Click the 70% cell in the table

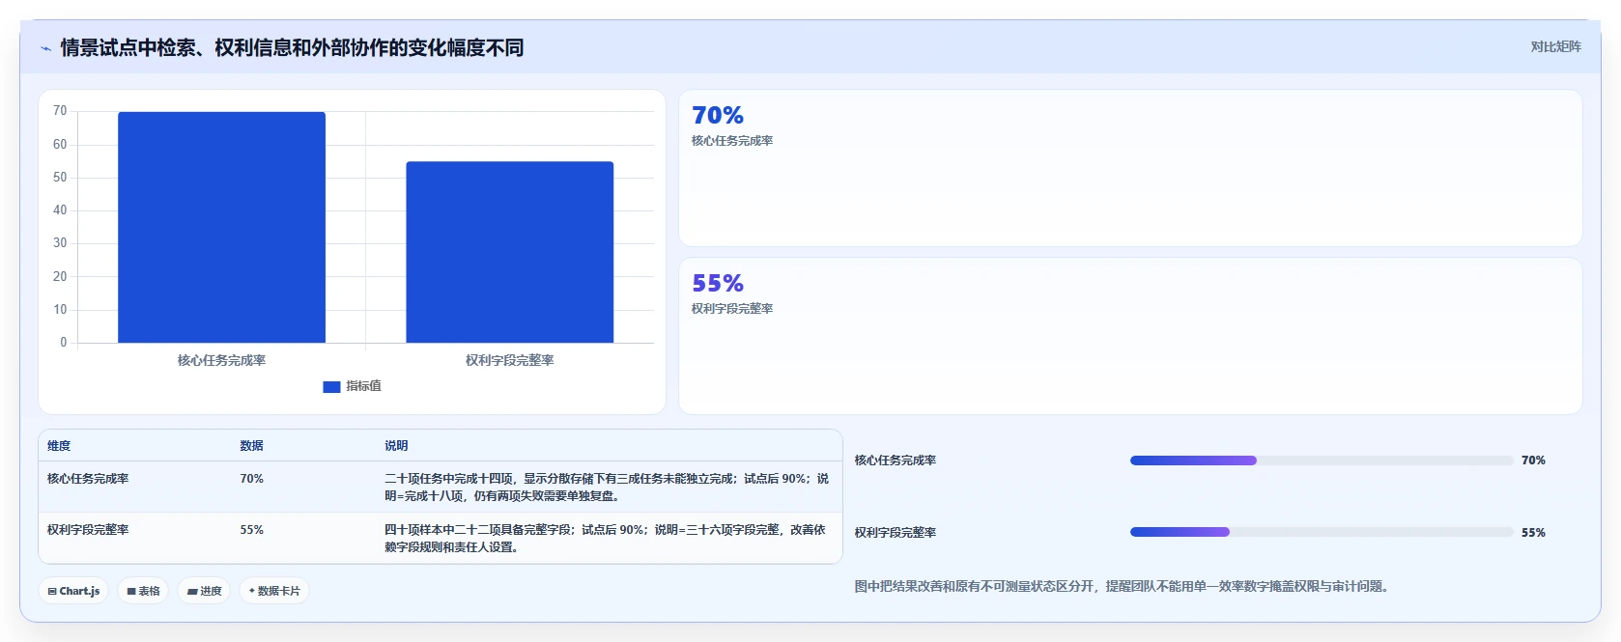pyautogui.click(x=251, y=479)
